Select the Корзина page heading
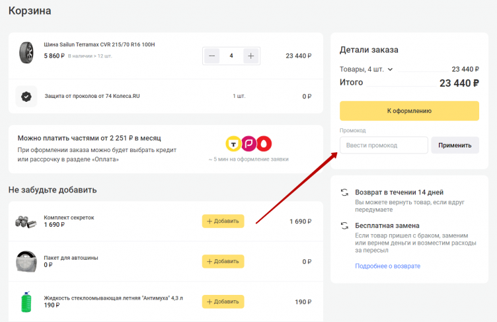The image size is (497, 322). 30,11
